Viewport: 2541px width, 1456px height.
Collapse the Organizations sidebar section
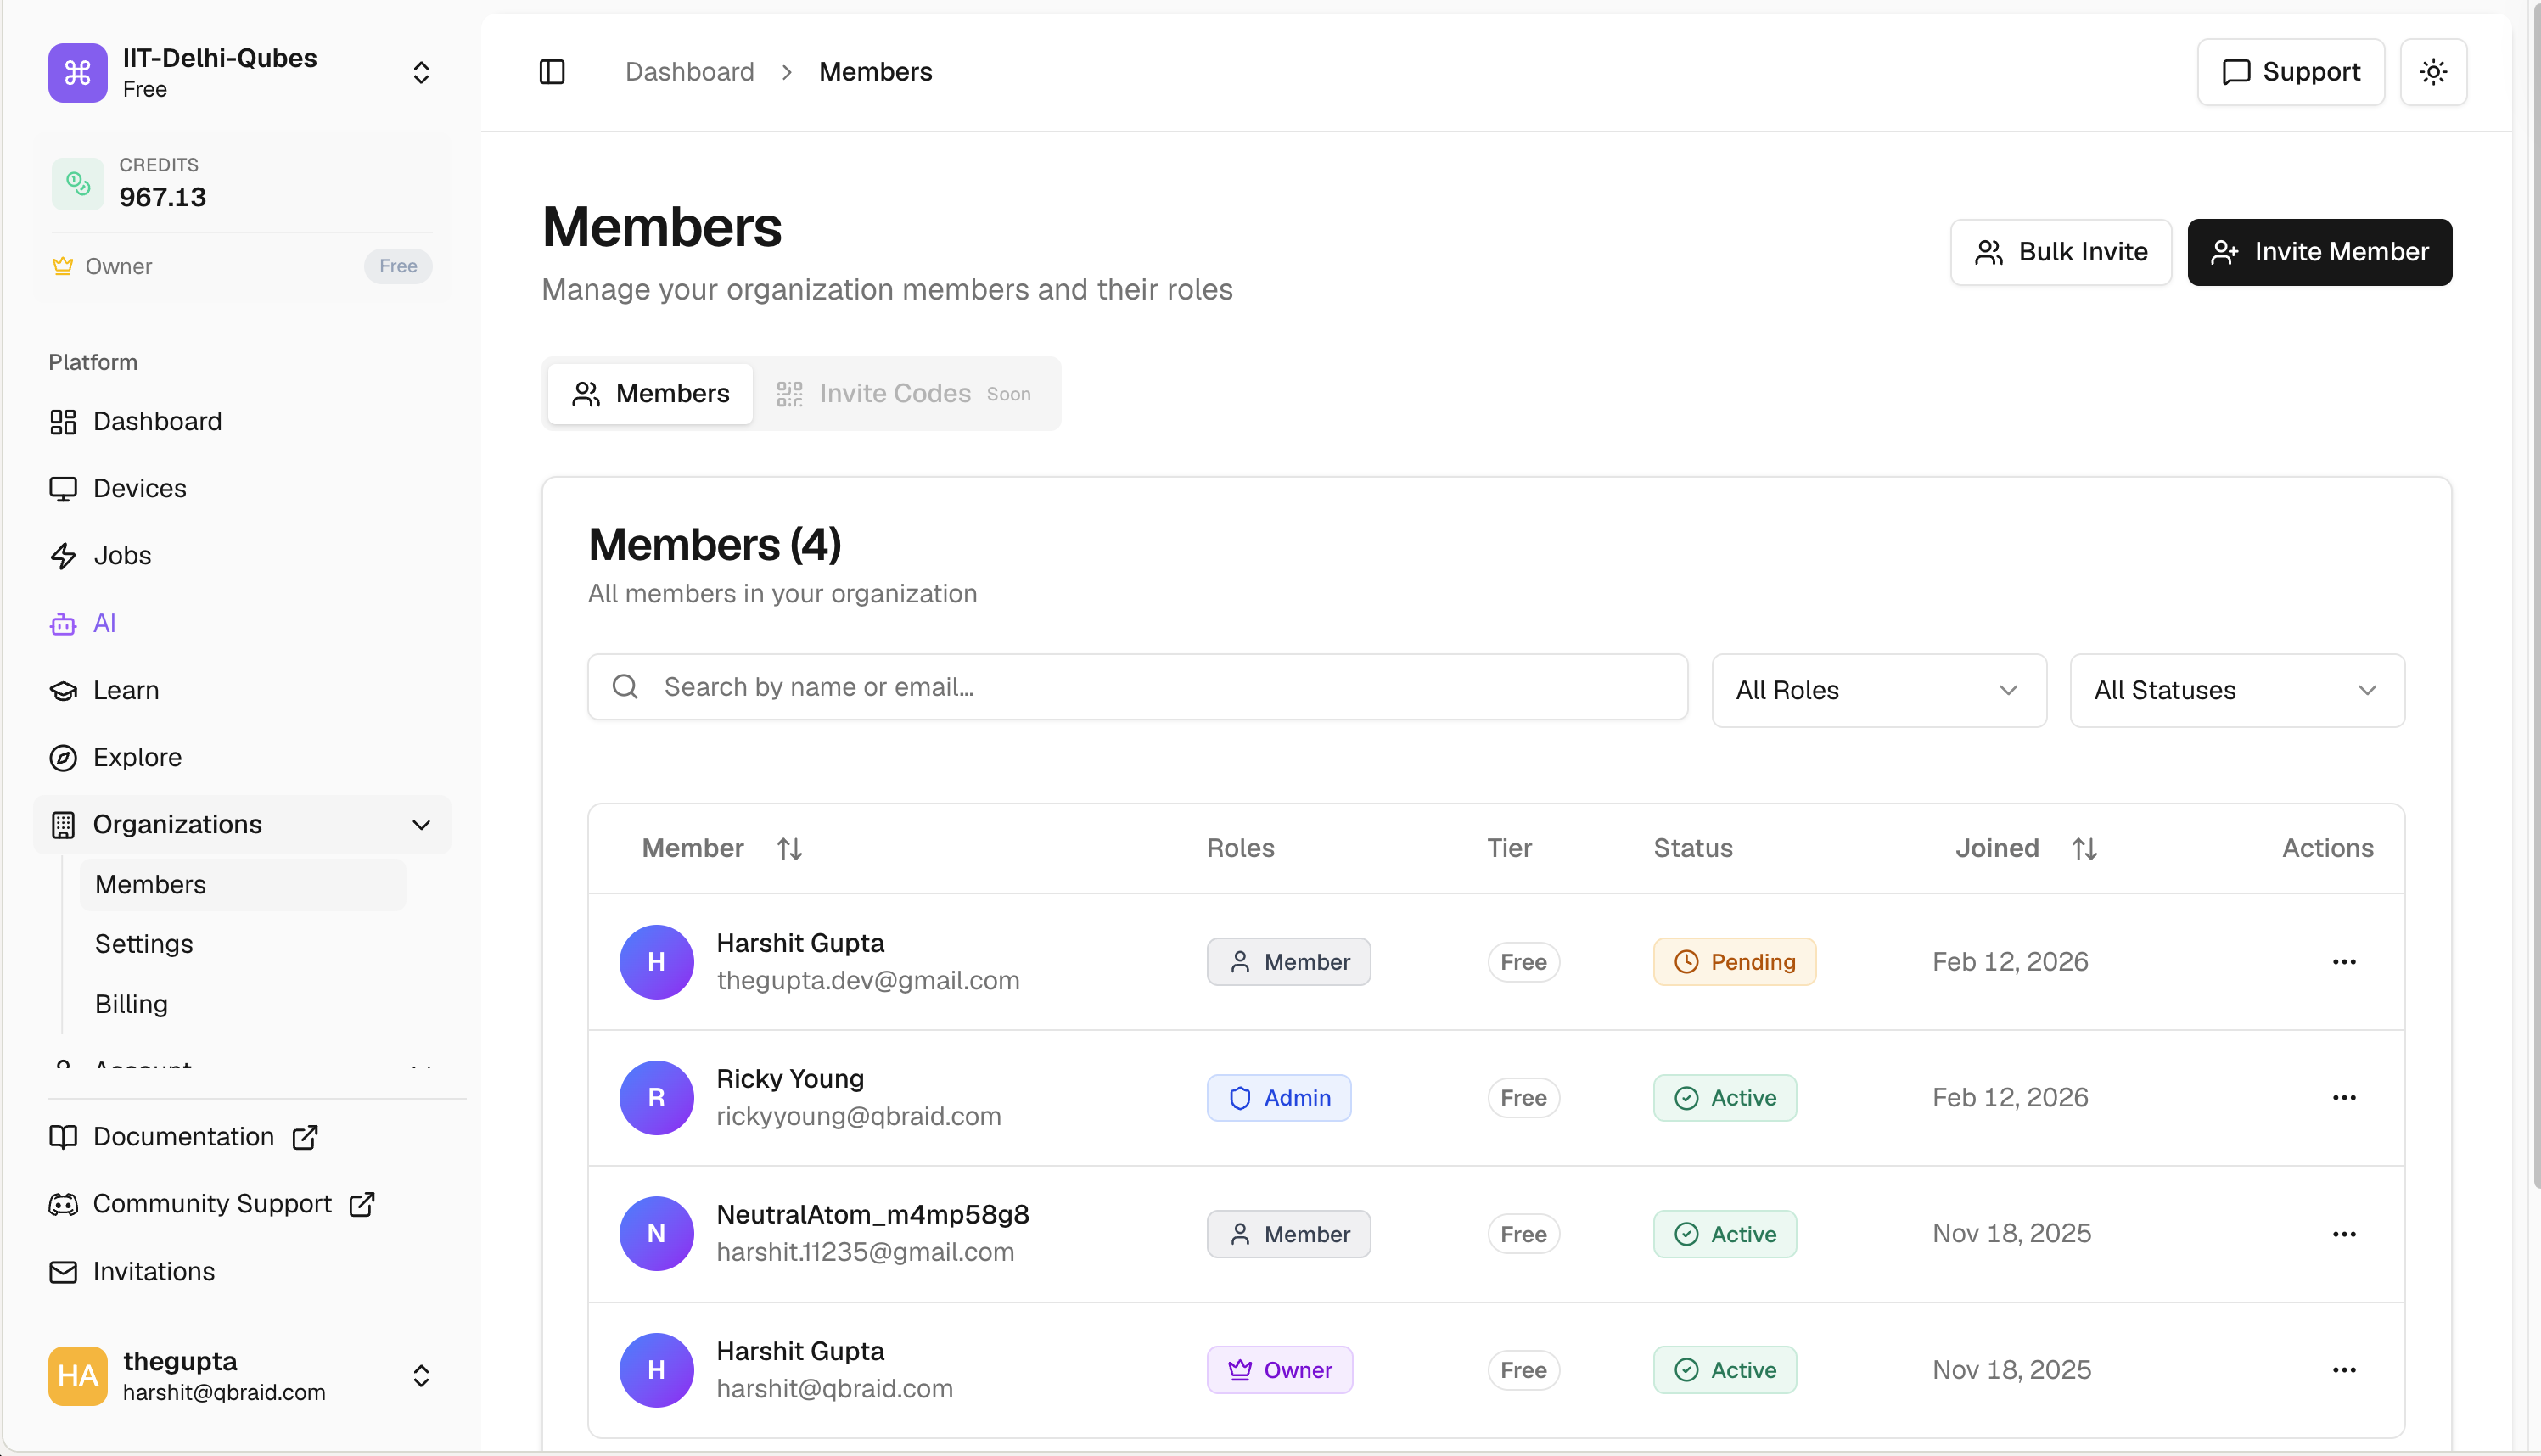(421, 825)
